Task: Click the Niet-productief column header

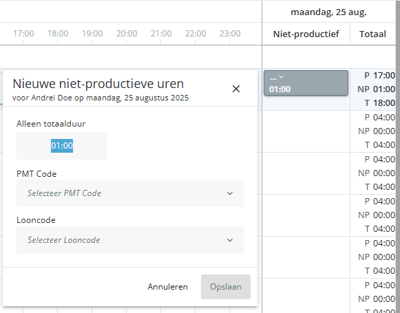Action: (306, 34)
